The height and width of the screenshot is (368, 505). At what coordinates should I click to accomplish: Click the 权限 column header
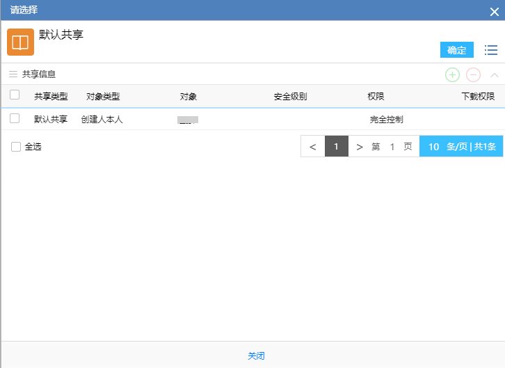[x=376, y=97]
